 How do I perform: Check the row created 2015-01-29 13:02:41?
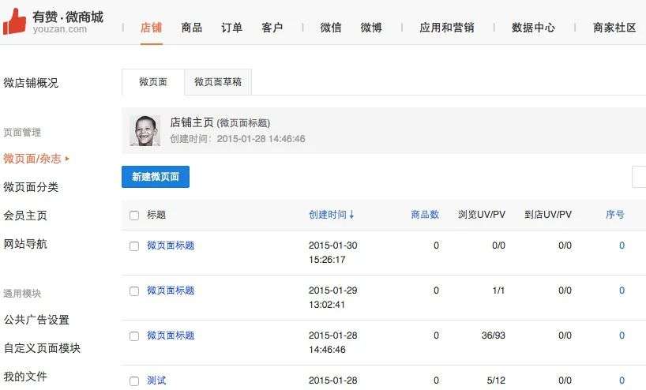134,291
